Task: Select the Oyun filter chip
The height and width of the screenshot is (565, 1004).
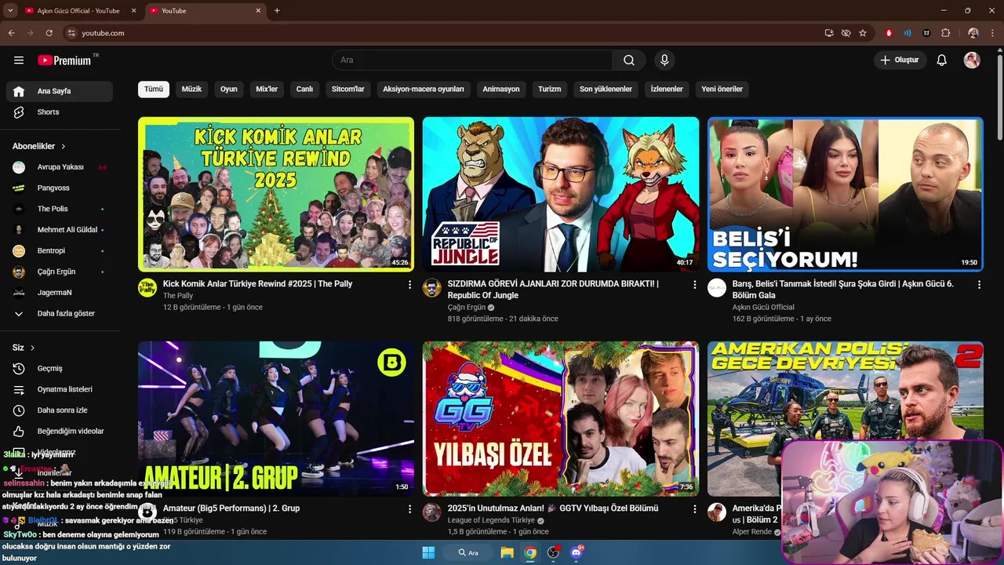Action: click(228, 89)
